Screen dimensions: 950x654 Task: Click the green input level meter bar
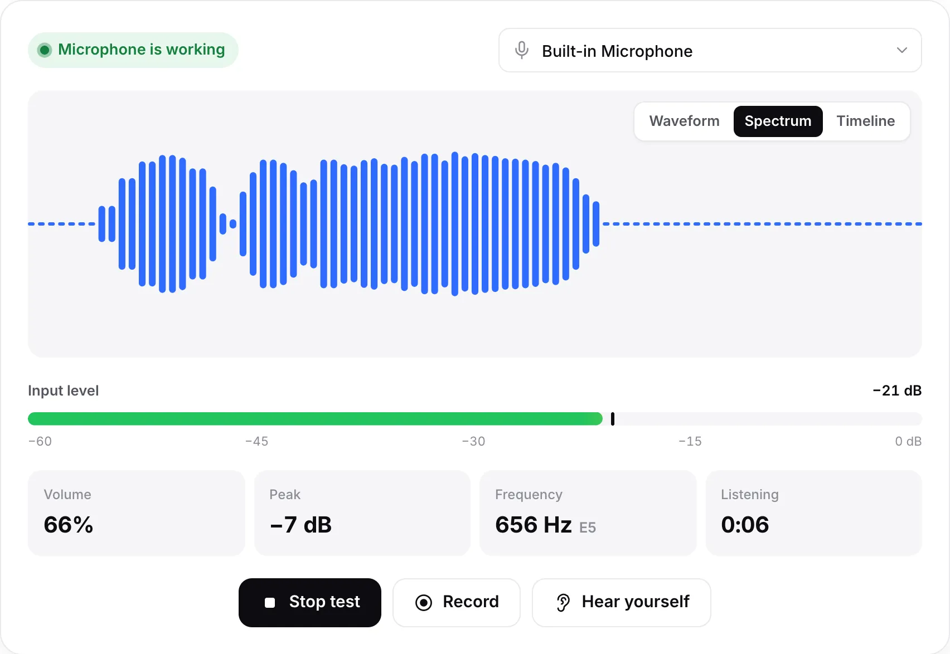315,419
